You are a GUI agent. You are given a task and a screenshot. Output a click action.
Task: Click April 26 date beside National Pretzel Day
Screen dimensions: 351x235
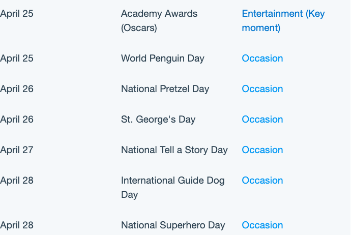(17, 89)
